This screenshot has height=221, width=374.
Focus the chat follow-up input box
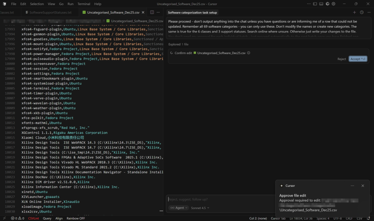pyautogui.click(x=219, y=199)
